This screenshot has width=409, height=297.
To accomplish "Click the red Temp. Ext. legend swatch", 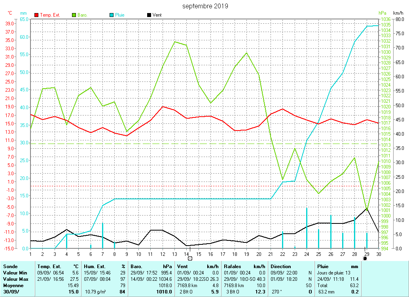I will point(37,15).
